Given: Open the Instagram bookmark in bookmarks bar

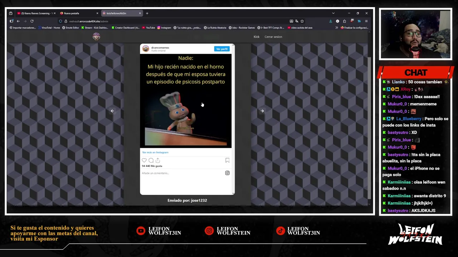Looking at the screenshot, I should 164,27.
